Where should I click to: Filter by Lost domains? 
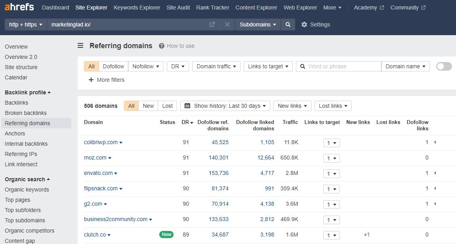168,106
